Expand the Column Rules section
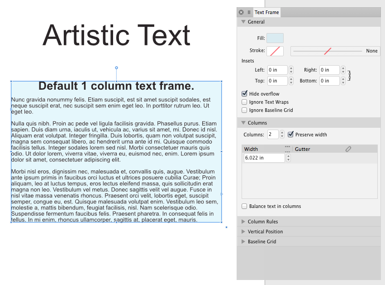 coord(243,222)
